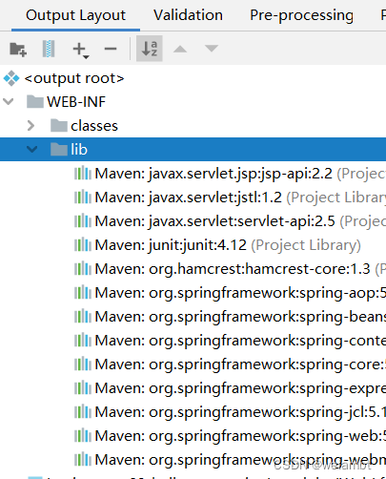The width and height of the screenshot is (386, 479).
Task: Select the spring-jcl library entry
Action: 240,412
